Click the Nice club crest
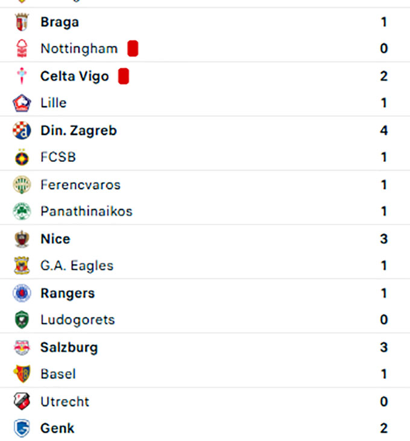This screenshot has width=410, height=441. tap(22, 239)
